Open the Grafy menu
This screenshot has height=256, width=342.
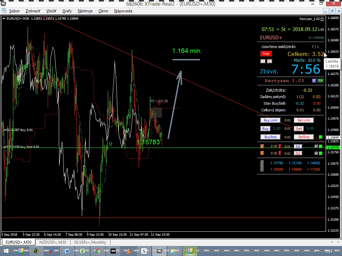67,11
